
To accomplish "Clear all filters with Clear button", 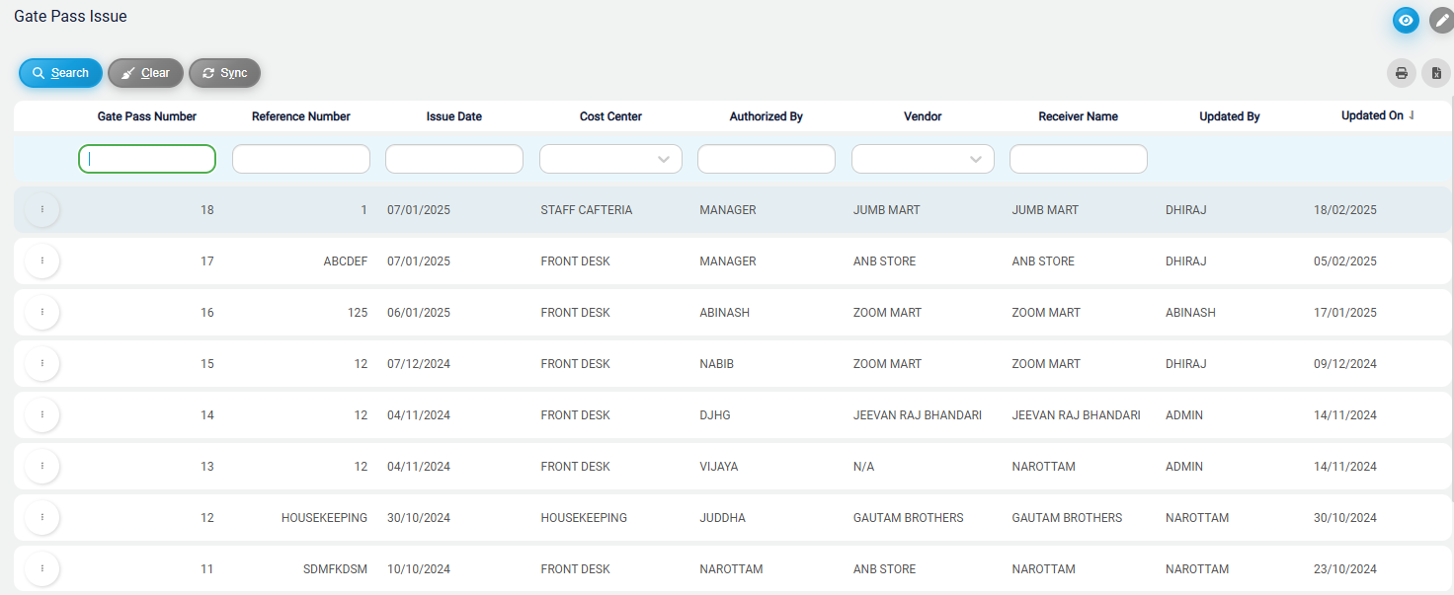I will point(145,73).
